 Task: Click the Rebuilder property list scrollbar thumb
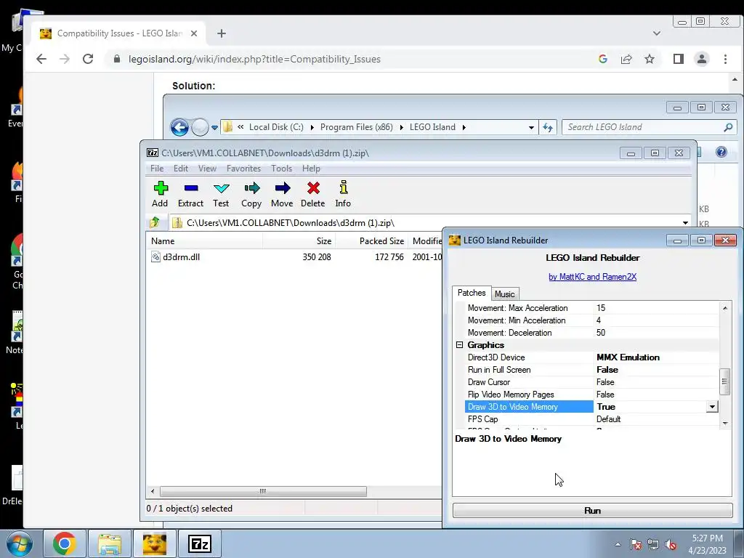coord(724,381)
